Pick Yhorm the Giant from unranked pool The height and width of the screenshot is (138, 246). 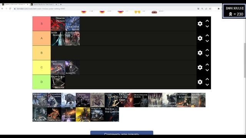click(x=112, y=114)
